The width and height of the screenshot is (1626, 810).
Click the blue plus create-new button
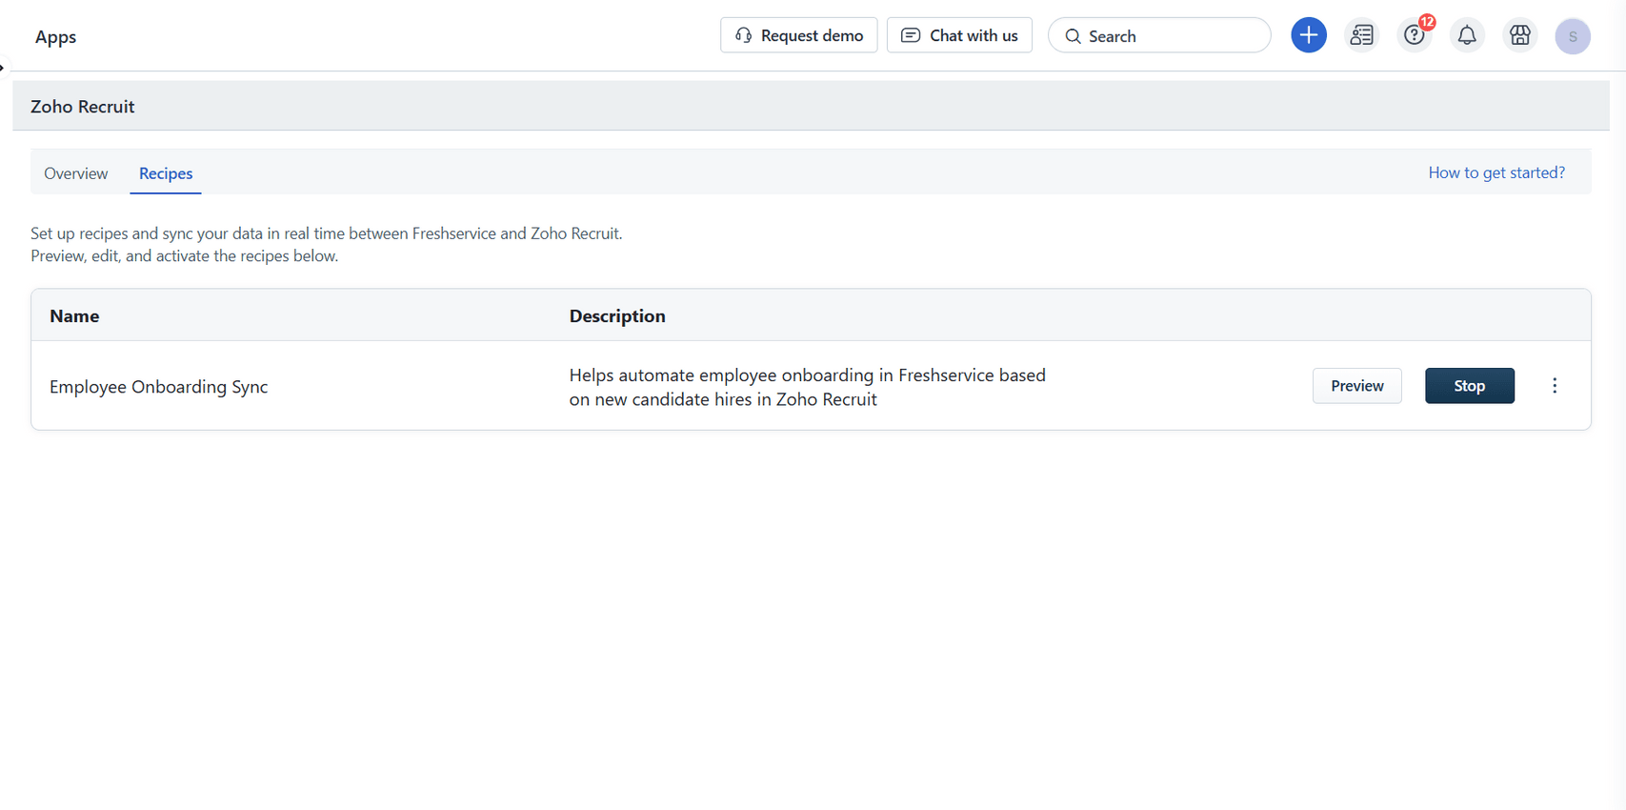point(1308,35)
